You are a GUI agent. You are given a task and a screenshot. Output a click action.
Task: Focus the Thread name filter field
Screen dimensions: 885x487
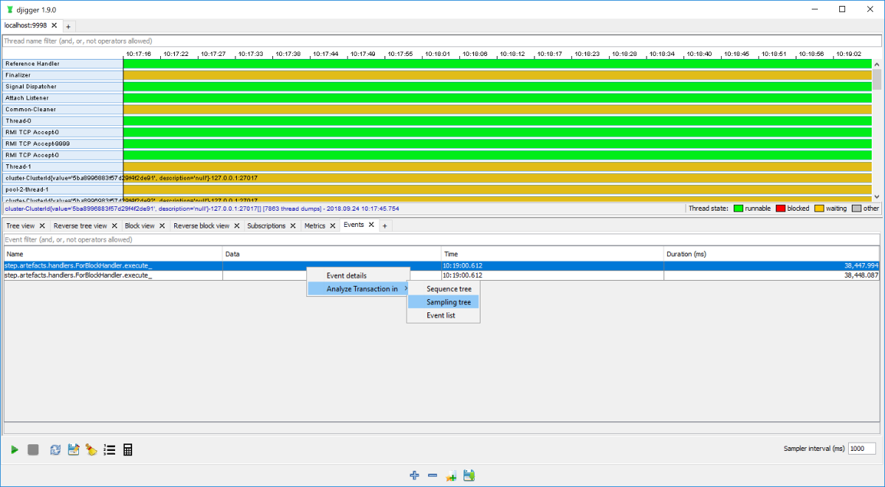pyautogui.click(x=442, y=41)
